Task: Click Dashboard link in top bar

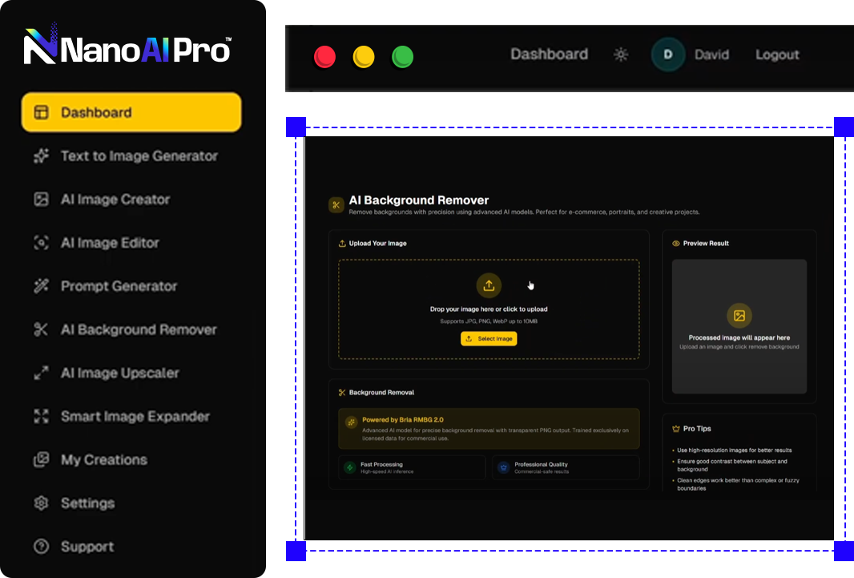Action: pyautogui.click(x=549, y=55)
